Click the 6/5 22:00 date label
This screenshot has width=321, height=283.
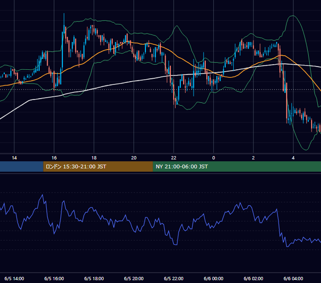coord(174,278)
